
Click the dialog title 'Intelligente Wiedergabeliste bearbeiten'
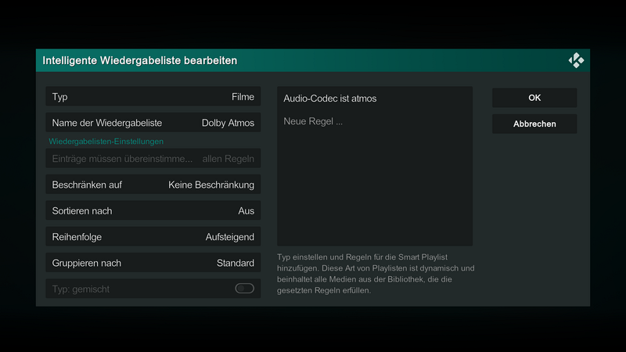pyautogui.click(x=140, y=61)
